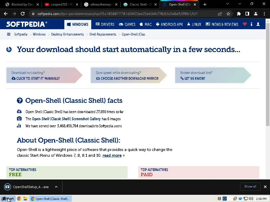Click the 'Open-Shell (Clas' breadcrumb link
Image resolution: width=270 pixels, height=202 pixels.
pos(133,34)
